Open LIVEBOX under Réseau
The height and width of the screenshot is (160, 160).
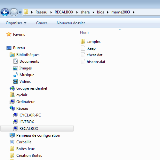pos(27,122)
